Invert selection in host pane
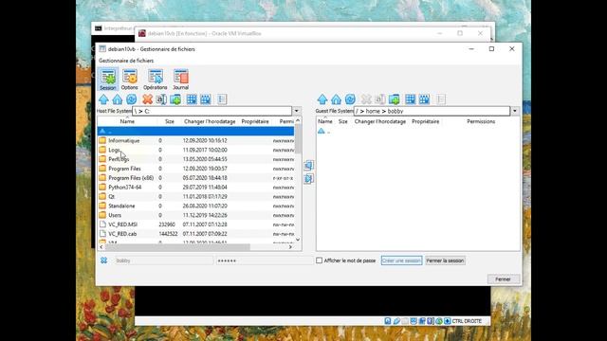The image size is (607, 341). (x=206, y=99)
